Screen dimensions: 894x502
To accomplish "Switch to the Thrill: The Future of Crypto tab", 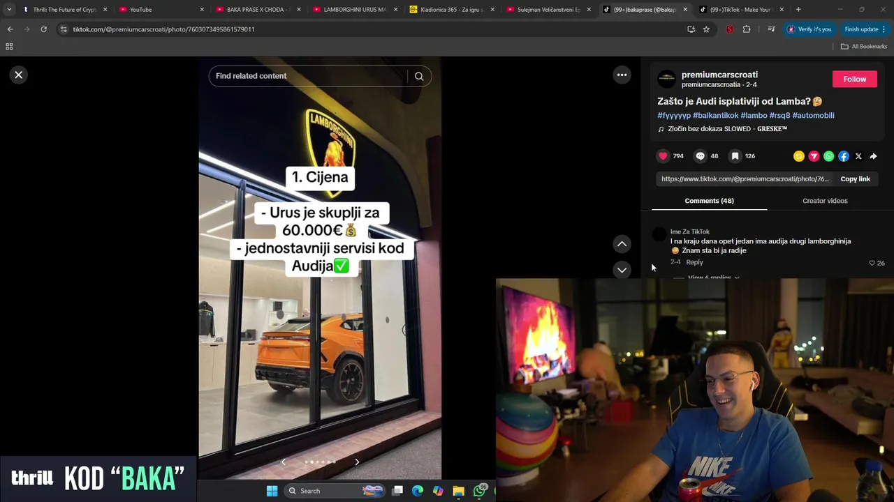I will [x=65, y=10].
